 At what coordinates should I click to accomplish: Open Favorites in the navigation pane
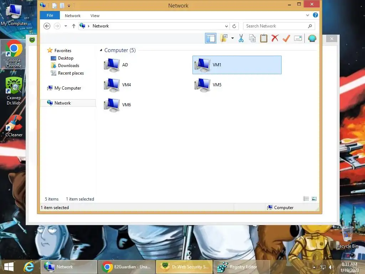click(59, 50)
